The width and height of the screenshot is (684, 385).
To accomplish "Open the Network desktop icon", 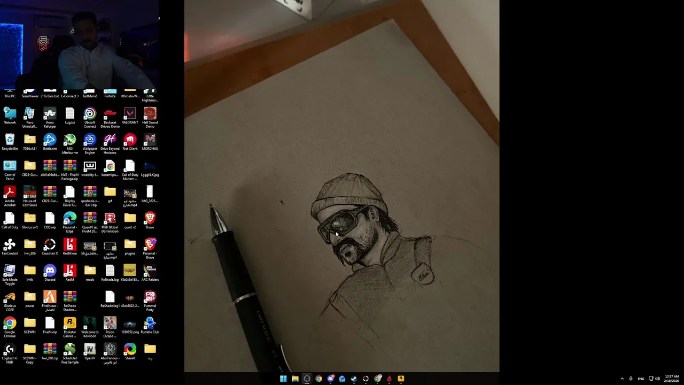I will pos(10,116).
